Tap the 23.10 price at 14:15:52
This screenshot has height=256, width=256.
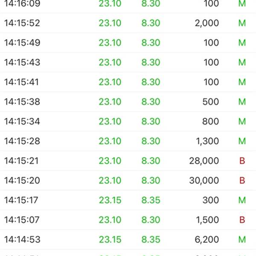110,23
